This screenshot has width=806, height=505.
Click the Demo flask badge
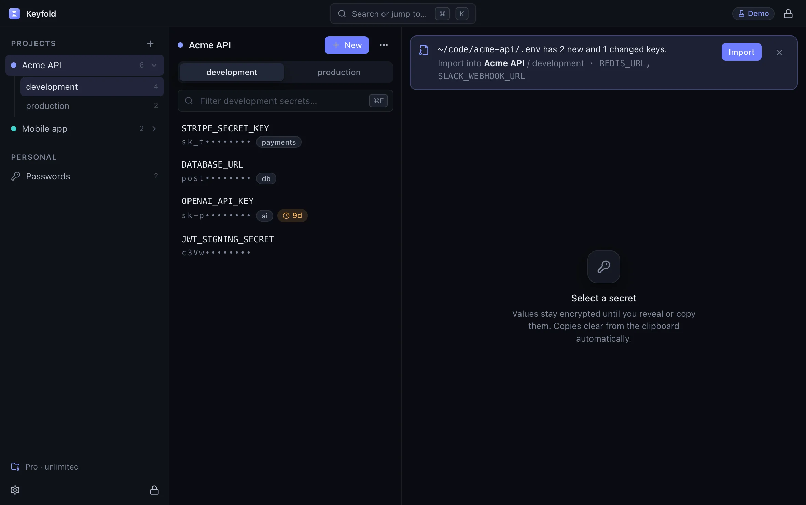click(x=753, y=14)
